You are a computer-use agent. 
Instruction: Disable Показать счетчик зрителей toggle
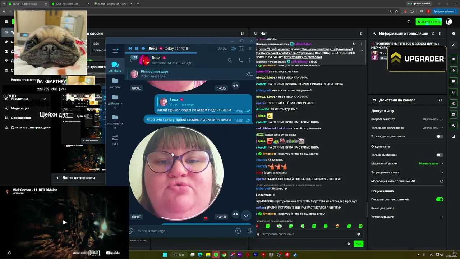pyautogui.click(x=440, y=199)
